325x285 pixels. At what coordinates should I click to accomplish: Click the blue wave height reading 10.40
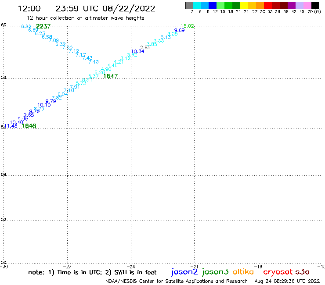[x=16, y=122]
